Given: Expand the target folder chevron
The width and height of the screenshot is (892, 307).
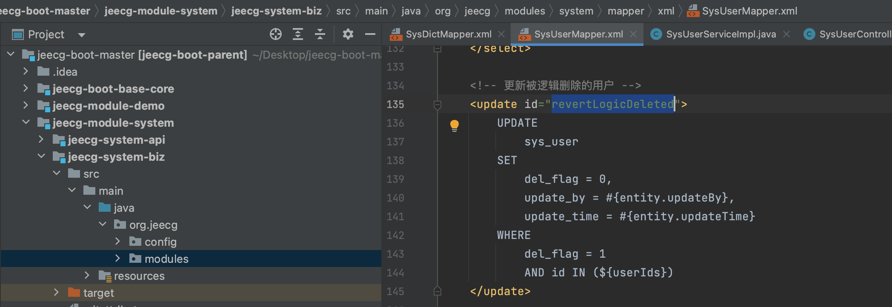Looking at the screenshot, I should click(x=56, y=292).
